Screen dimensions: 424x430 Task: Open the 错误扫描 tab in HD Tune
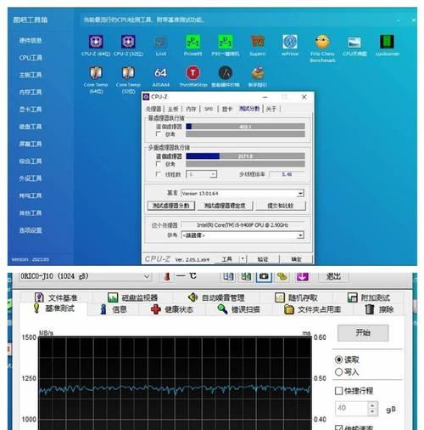238,309
